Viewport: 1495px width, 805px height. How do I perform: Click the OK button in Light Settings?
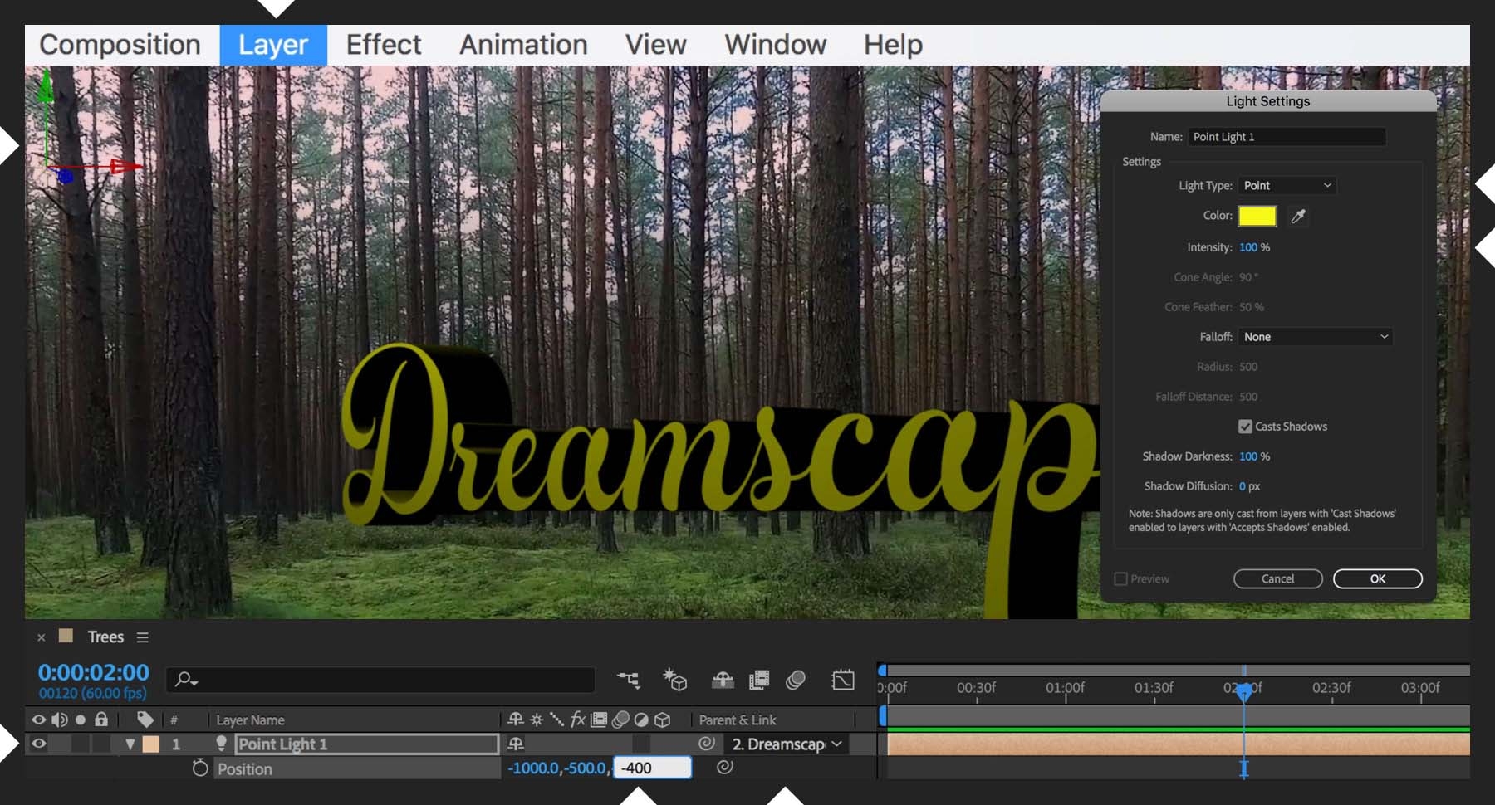1377,578
